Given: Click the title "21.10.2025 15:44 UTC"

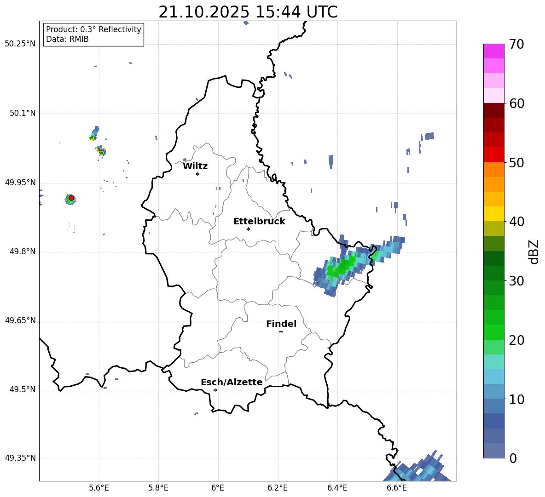Looking at the screenshot, I should 248,12.
